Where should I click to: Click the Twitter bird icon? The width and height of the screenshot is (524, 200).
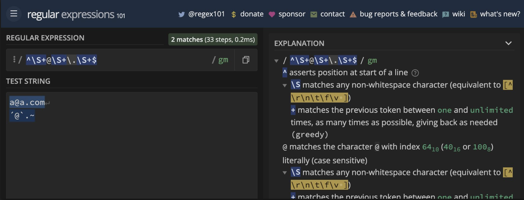[x=182, y=14]
